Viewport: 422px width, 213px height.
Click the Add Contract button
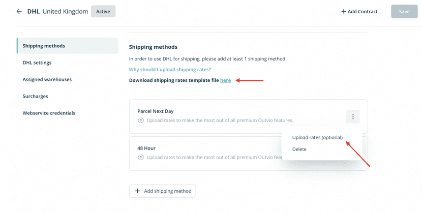coord(359,11)
